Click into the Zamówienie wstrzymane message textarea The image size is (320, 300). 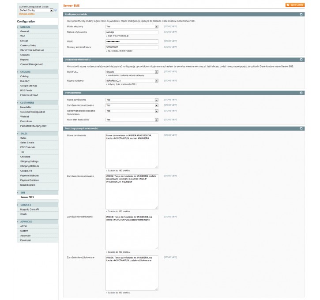132,232
